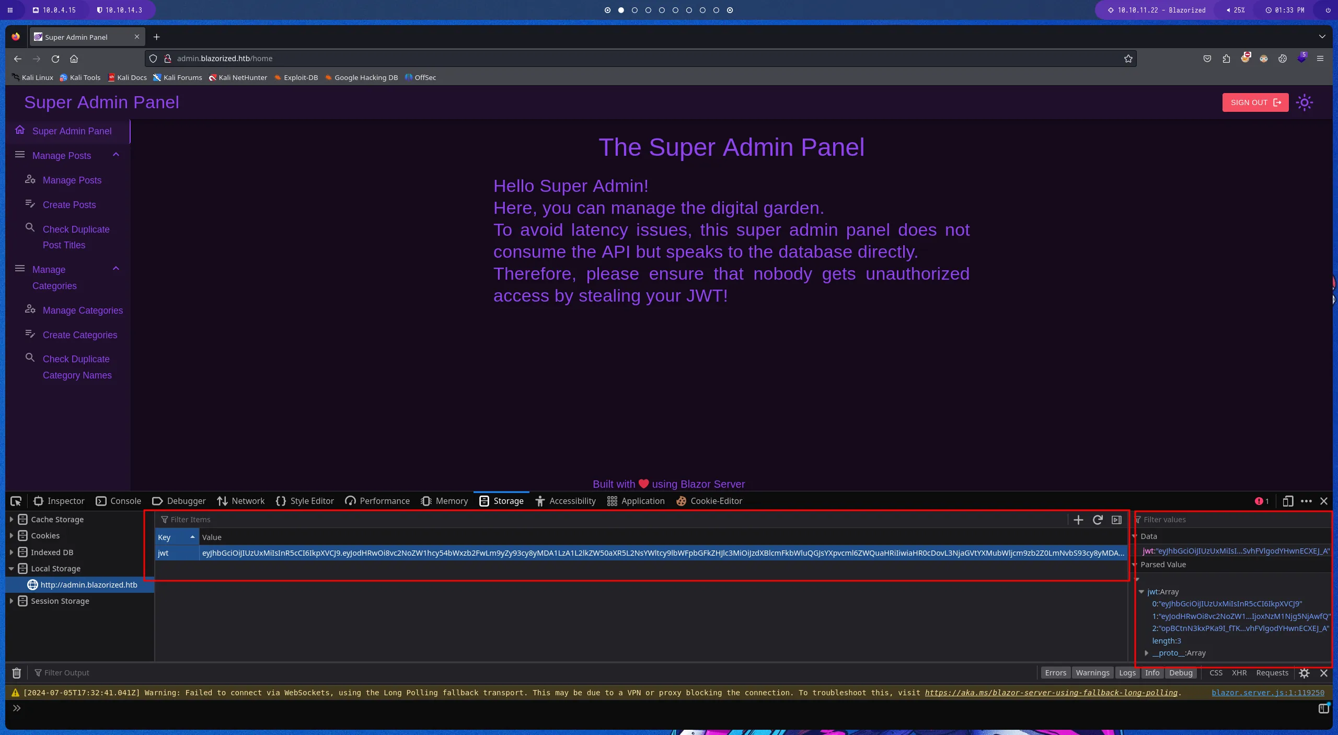This screenshot has width=1338, height=735.
Task: Click the element picker icon in devtools
Action: click(16, 501)
